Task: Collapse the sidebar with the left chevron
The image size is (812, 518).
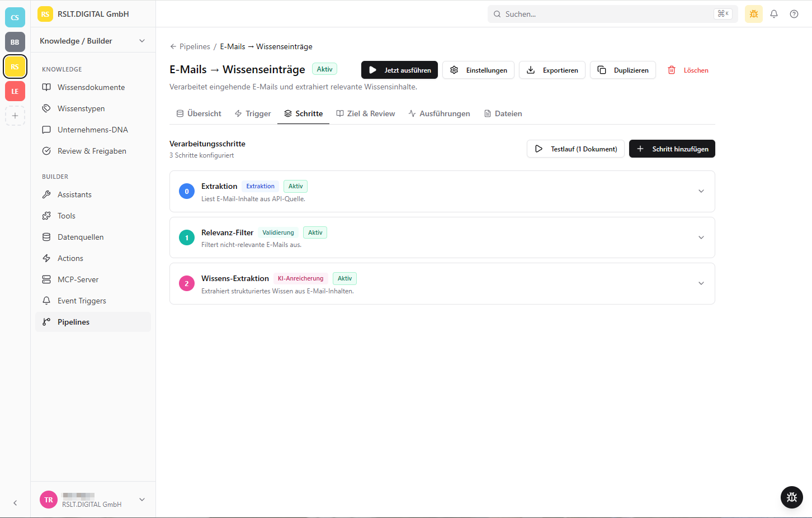Action: tap(15, 503)
